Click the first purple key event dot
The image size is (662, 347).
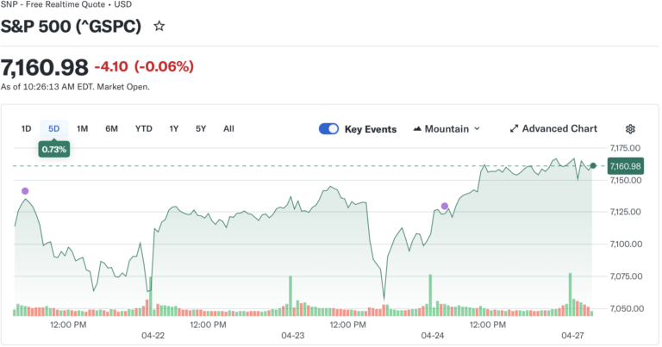pos(25,191)
